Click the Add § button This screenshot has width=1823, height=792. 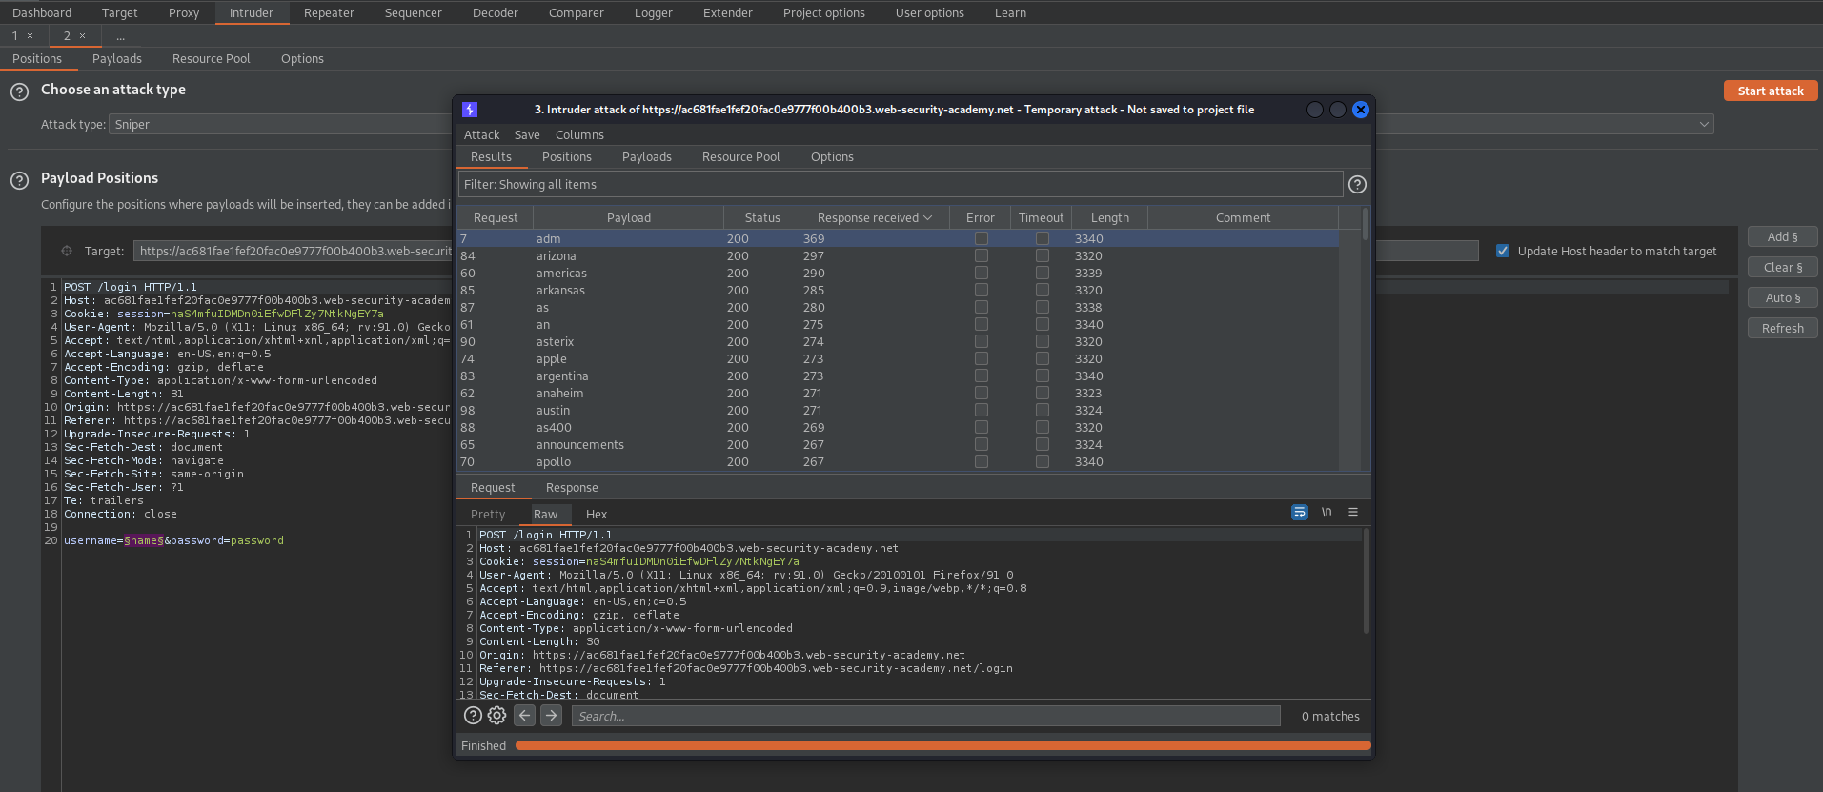click(x=1782, y=236)
